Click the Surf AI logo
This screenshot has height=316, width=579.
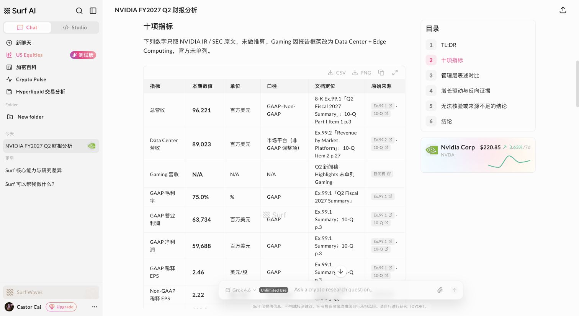(x=20, y=11)
